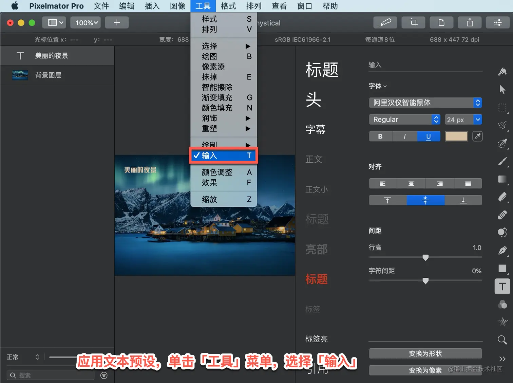Click the document page toolbar icon
The image size is (513, 383).
[442, 22]
